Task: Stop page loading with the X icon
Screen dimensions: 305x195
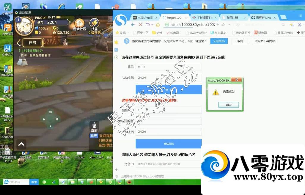Action: [140, 25]
